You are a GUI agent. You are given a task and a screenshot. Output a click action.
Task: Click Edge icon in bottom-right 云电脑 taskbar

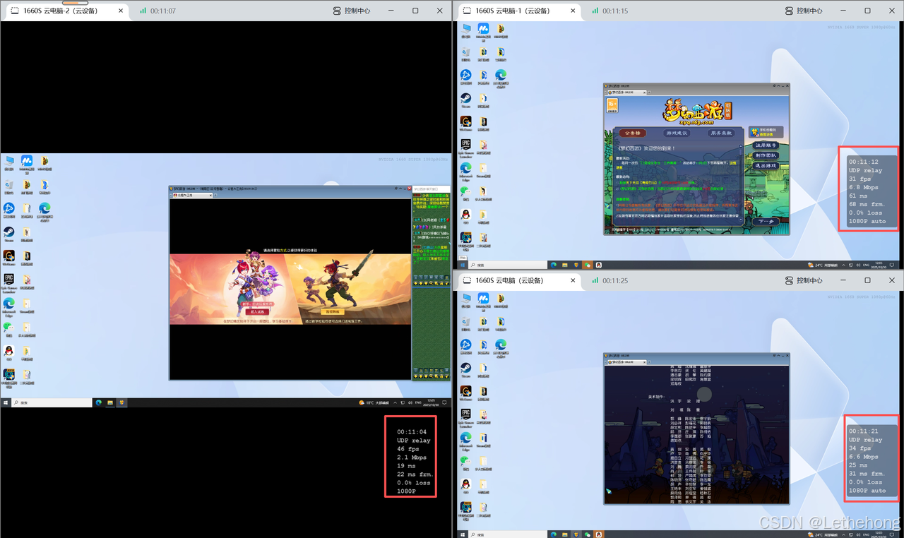click(553, 534)
